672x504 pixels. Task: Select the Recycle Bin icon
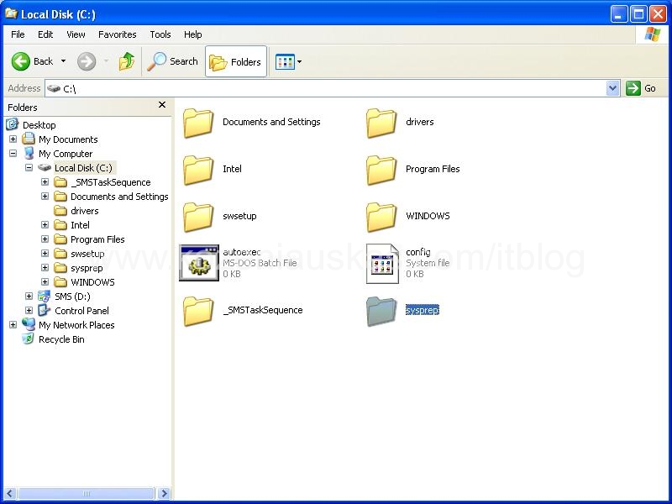29,339
